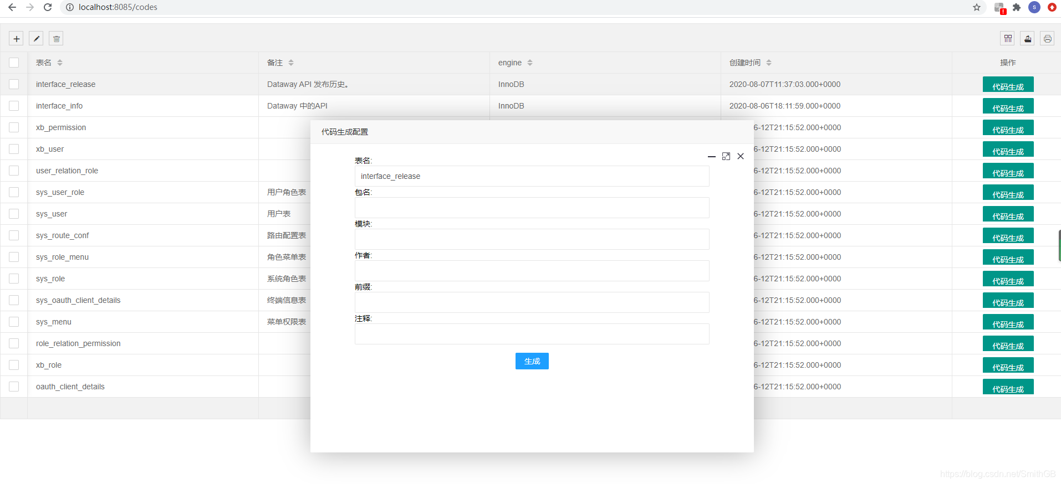Click the 用户角色表 remark cell
Image resolution: width=1061 pixels, height=484 pixels.
click(x=287, y=192)
